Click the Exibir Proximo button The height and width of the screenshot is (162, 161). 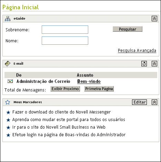tap(65, 89)
